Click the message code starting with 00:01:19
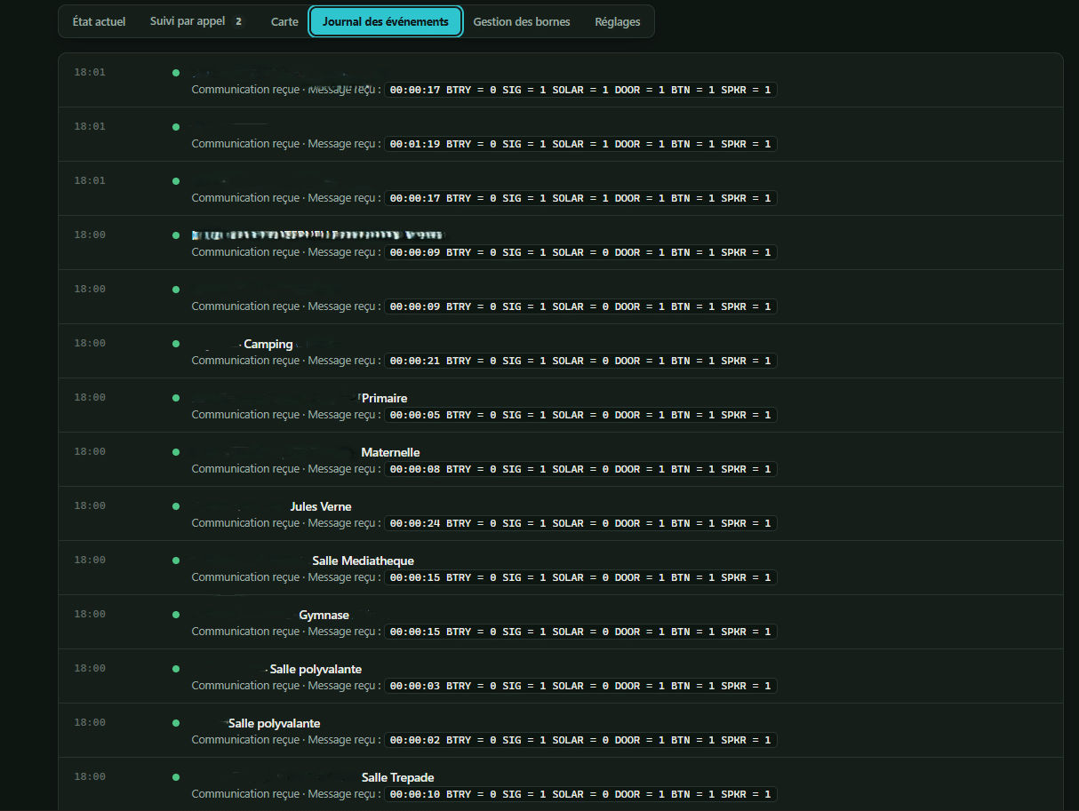 (x=580, y=144)
